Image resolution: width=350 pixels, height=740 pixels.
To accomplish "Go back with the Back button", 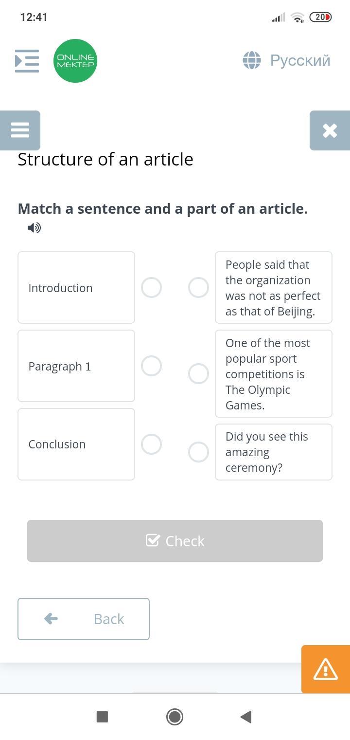I will click(84, 619).
